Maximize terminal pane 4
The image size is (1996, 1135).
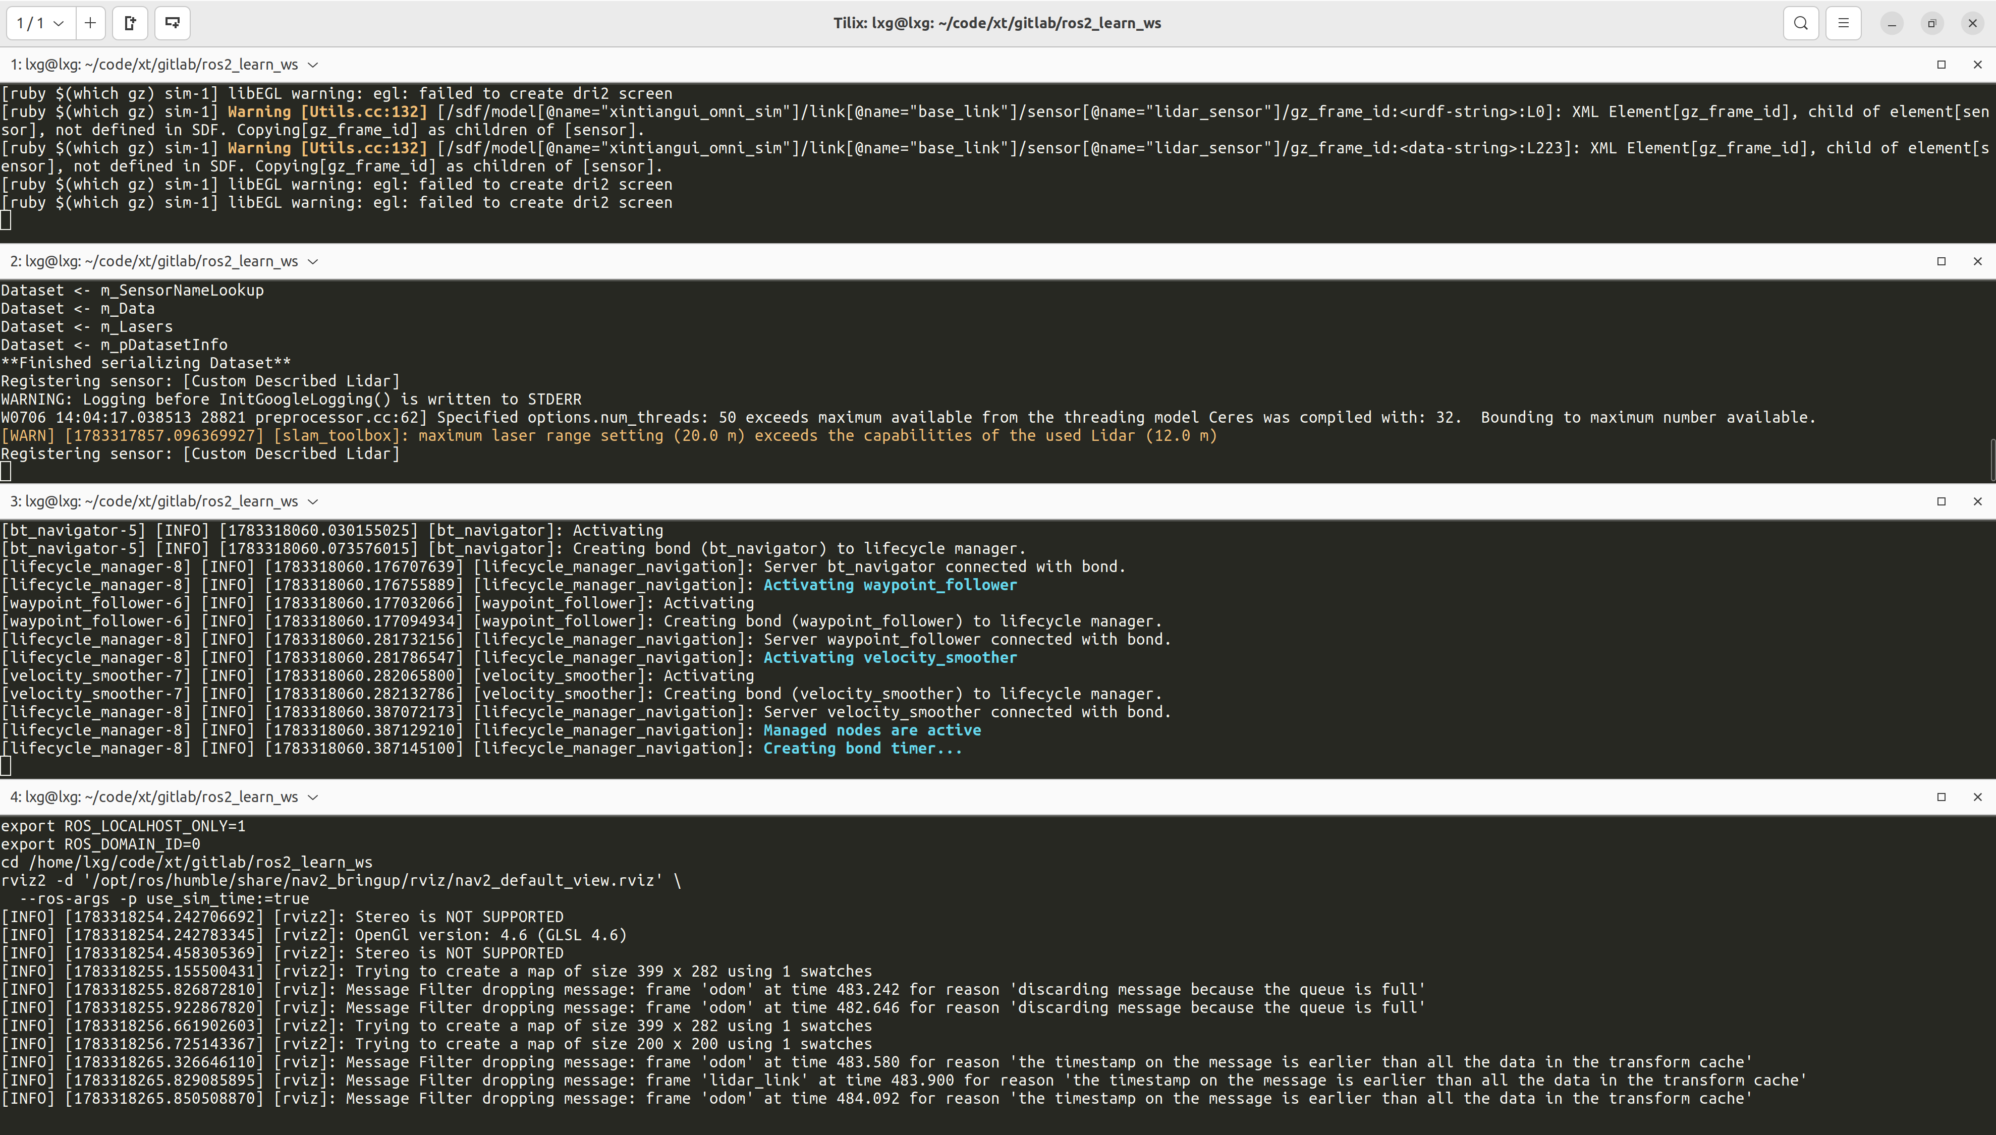(1942, 797)
